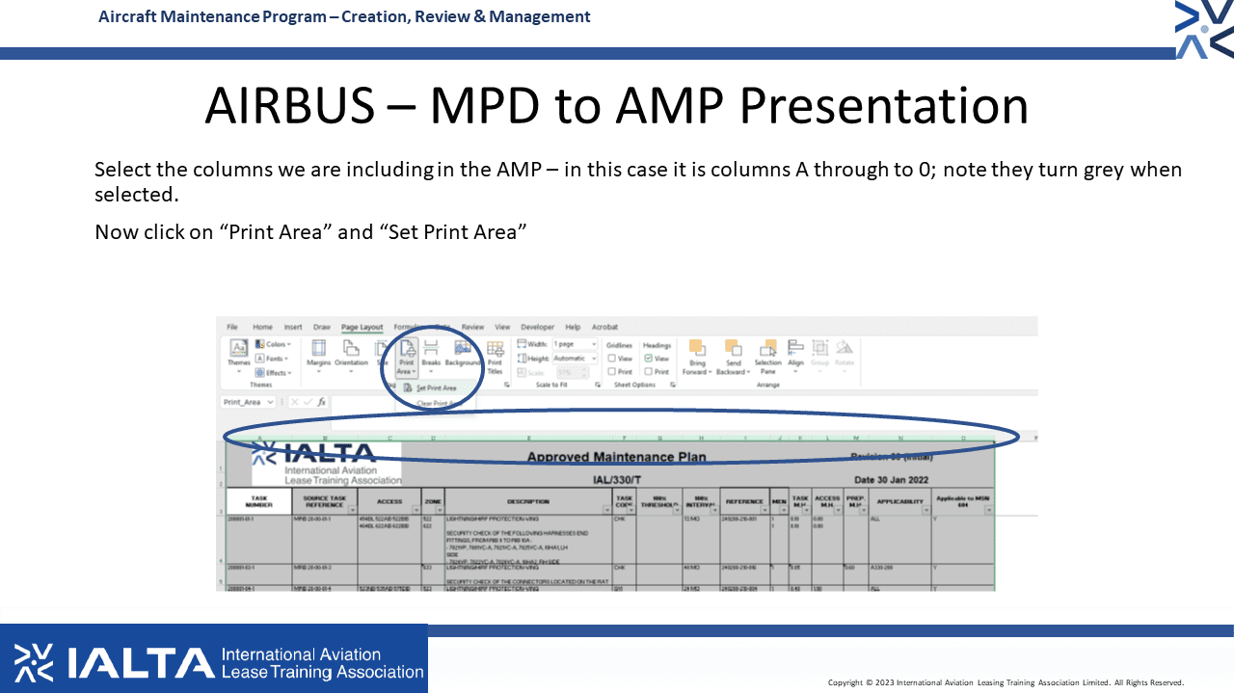Open the Print Area menu button

407,357
